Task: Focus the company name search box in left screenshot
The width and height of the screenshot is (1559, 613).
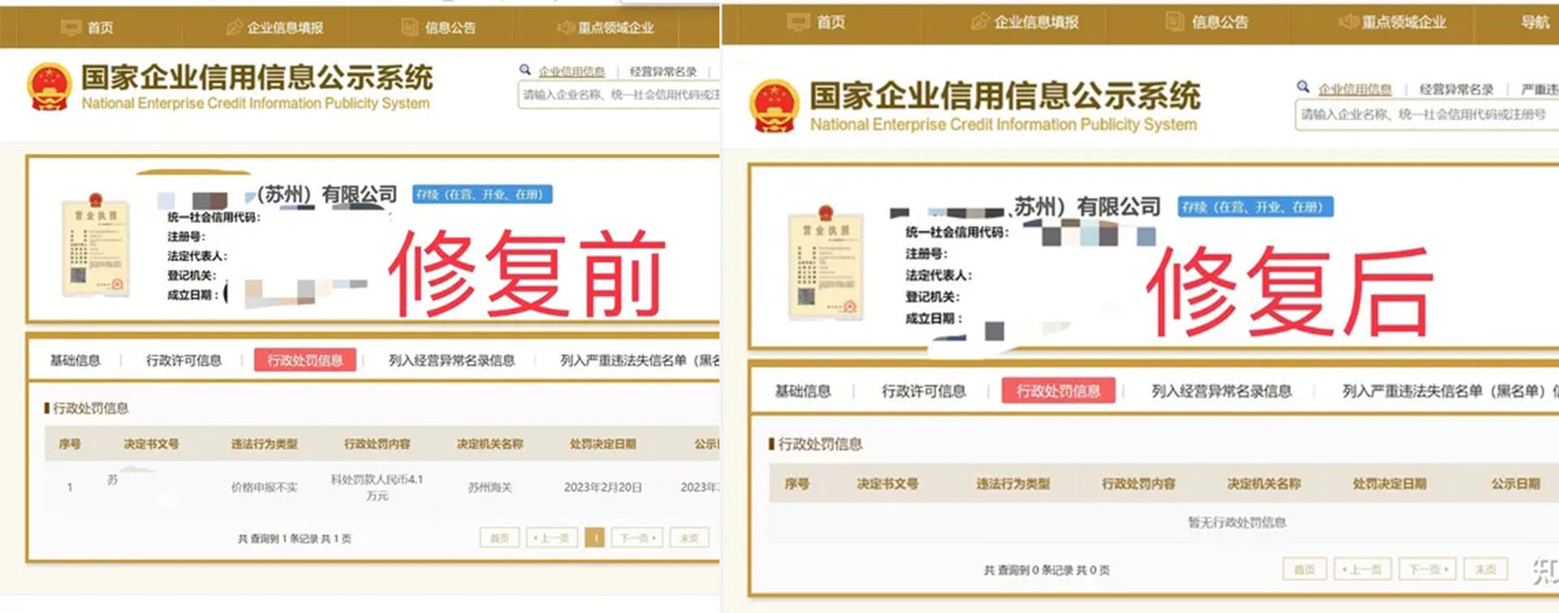Action: (619, 95)
